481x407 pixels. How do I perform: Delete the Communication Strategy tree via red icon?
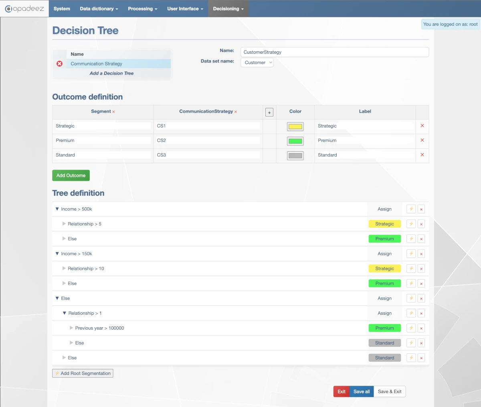[59, 63]
